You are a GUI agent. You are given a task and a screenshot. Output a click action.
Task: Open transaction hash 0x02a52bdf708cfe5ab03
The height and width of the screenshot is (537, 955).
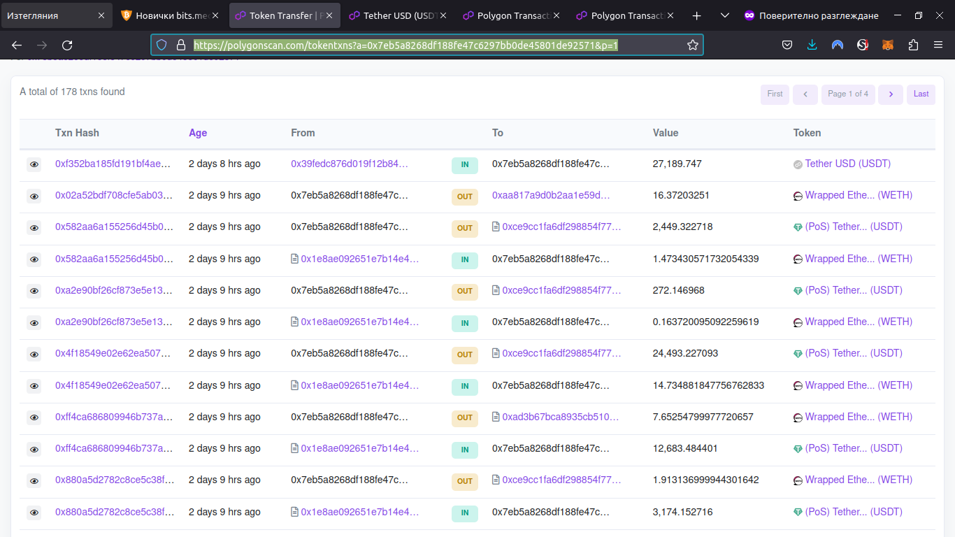(x=114, y=195)
